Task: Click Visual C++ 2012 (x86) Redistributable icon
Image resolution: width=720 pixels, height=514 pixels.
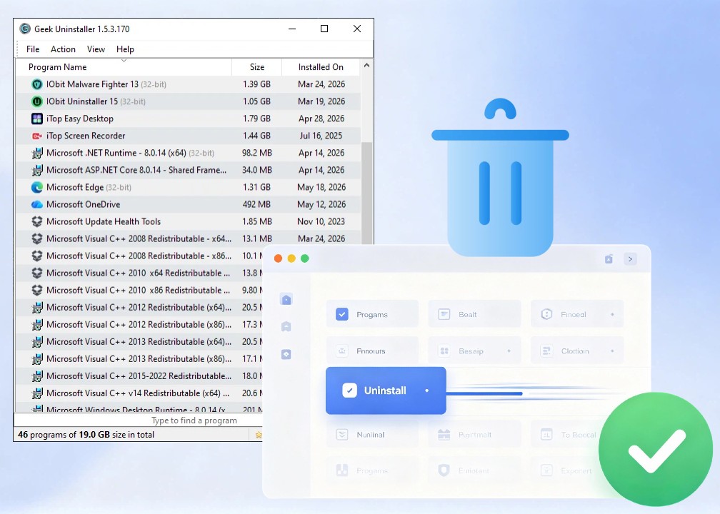Action: 37,324
